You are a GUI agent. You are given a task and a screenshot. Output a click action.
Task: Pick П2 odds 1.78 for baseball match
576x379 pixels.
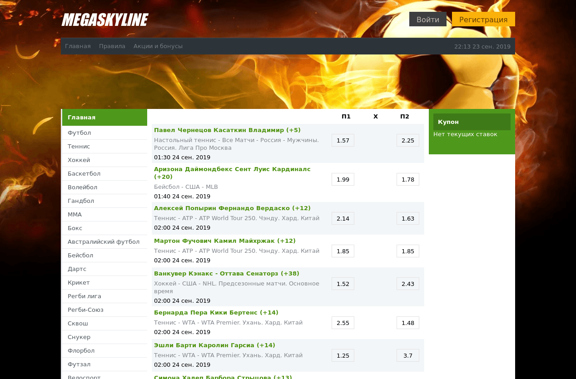(407, 180)
